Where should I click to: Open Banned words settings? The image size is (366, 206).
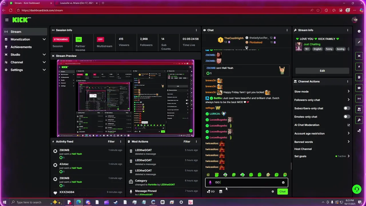(322, 142)
